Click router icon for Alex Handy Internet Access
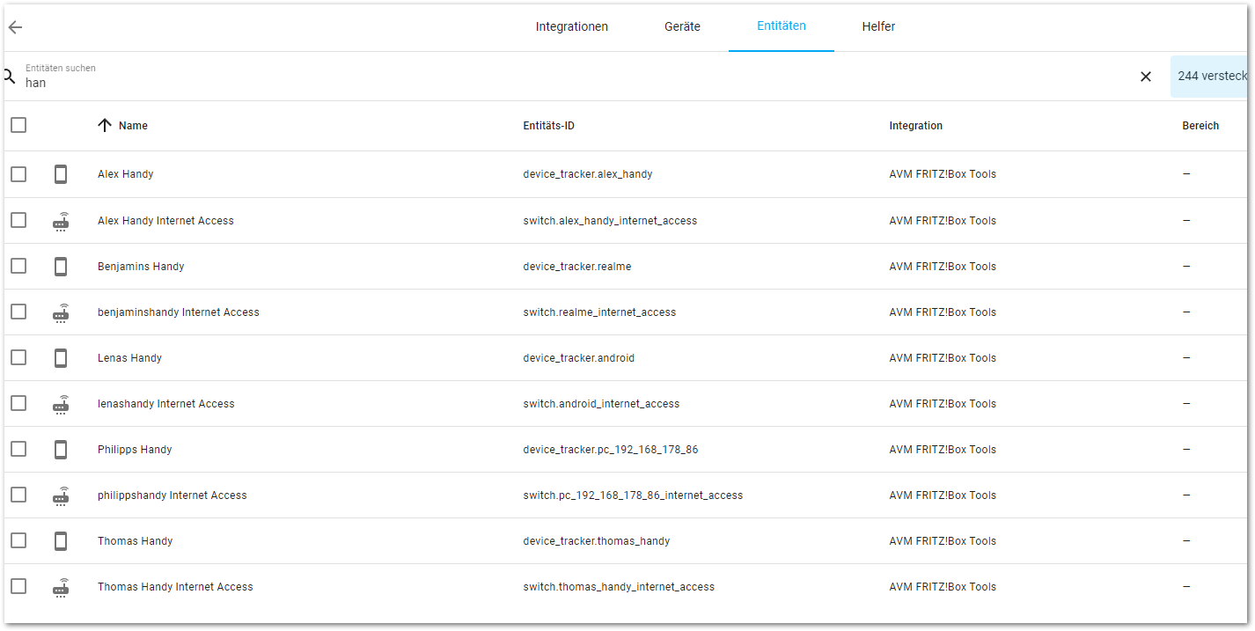This screenshot has height=631, width=1255. coord(61,221)
